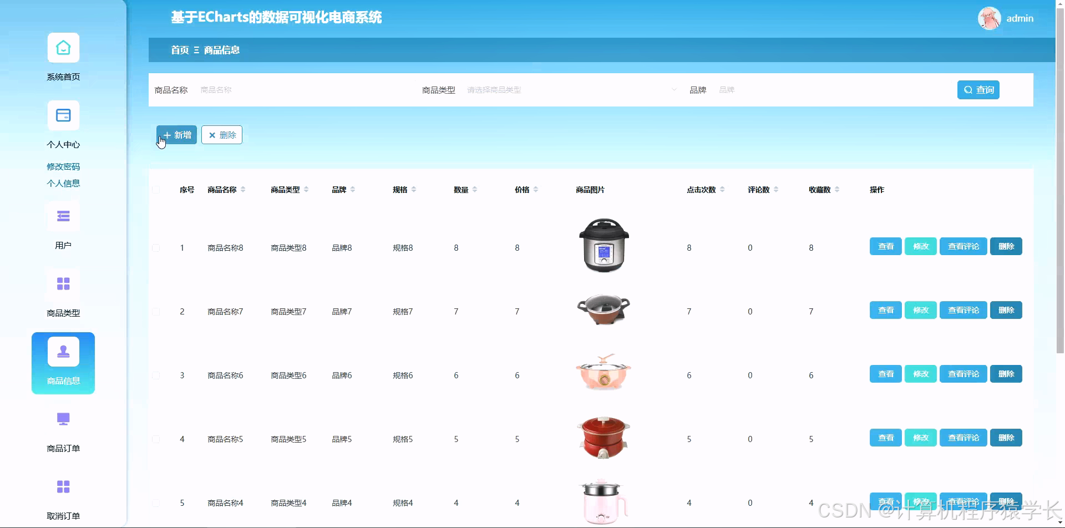Select the 商品信息 sidebar icon
This screenshot has height=528, width=1065.
63,351
